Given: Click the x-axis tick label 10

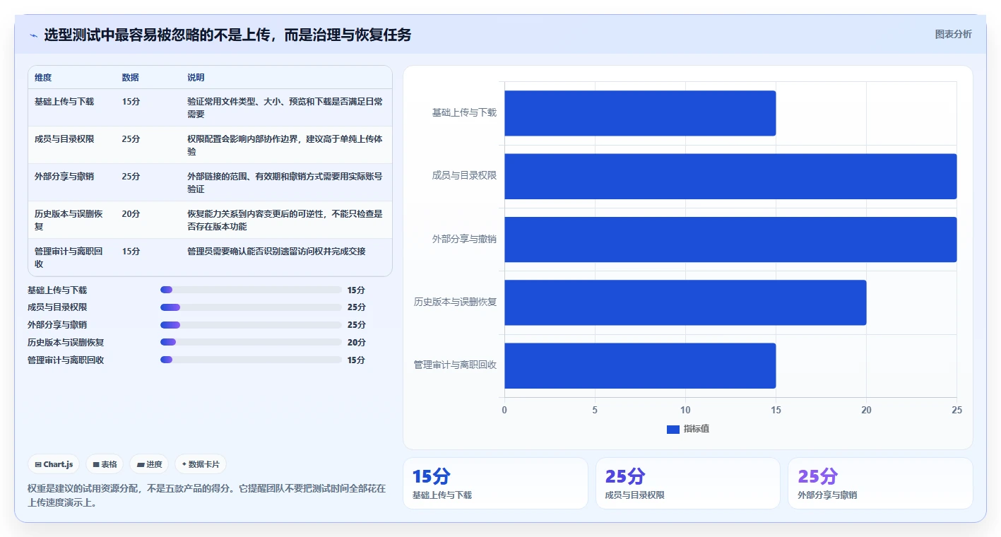Looking at the screenshot, I should coord(685,411).
